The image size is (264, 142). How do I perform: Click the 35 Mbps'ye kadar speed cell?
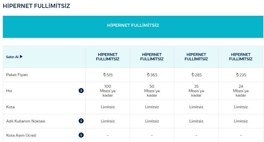196,91
